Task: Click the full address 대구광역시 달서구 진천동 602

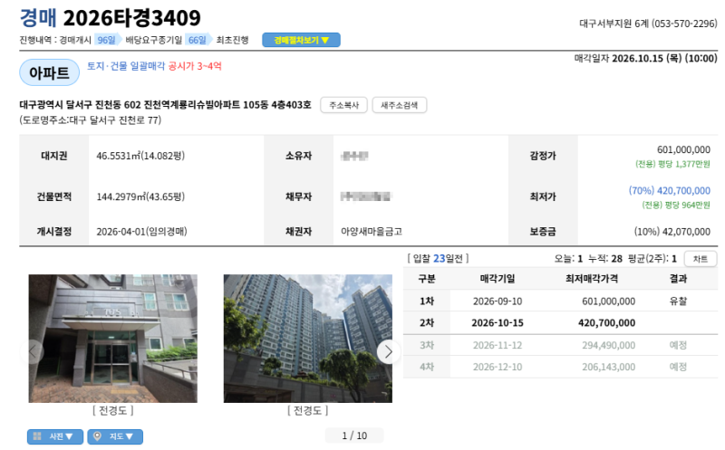Action: [165, 105]
